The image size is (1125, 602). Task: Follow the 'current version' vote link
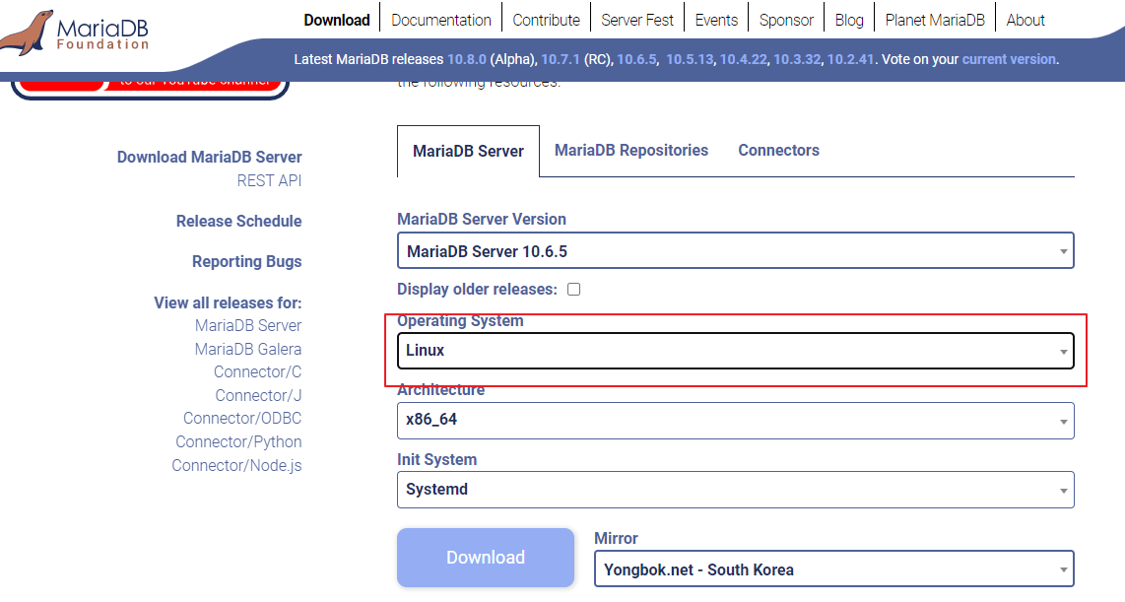click(1009, 59)
